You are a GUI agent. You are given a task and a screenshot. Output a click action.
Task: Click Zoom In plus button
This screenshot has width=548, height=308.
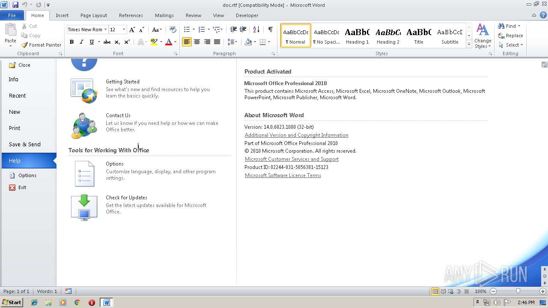pos(543,291)
